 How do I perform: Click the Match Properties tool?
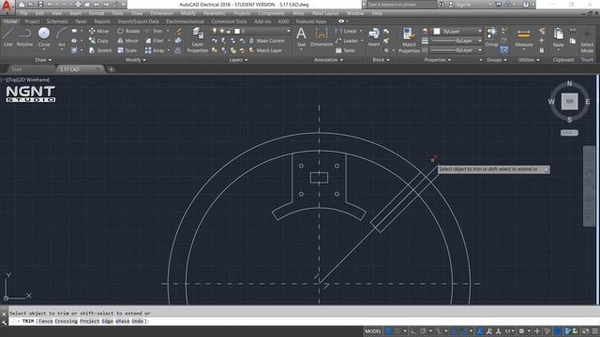click(409, 40)
